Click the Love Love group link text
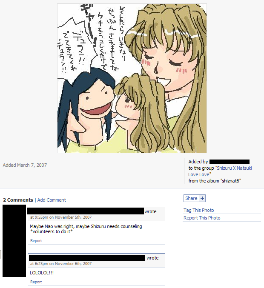 click(199, 174)
